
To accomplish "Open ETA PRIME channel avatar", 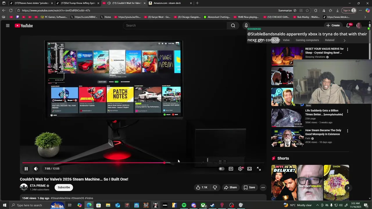I will (x=24, y=188).
